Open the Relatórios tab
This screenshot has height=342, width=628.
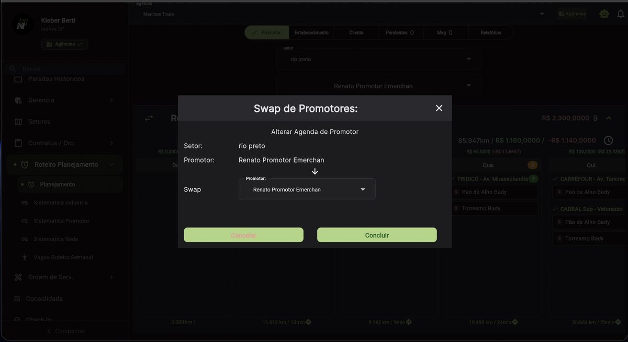490,32
